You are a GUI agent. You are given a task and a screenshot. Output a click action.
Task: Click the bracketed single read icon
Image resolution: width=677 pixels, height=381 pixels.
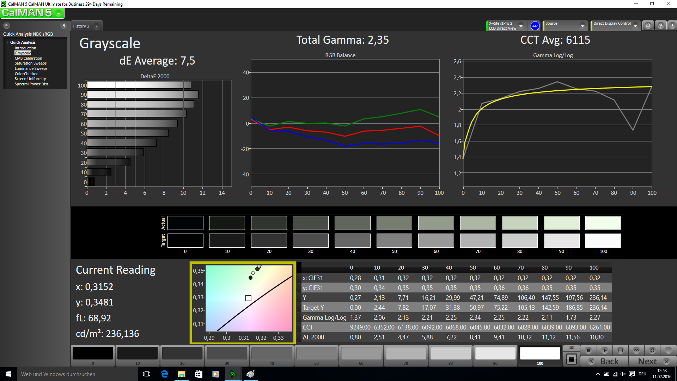point(620,350)
